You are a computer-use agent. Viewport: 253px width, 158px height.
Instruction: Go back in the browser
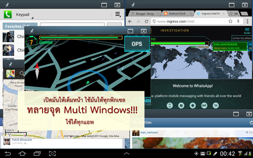[x=130, y=21]
